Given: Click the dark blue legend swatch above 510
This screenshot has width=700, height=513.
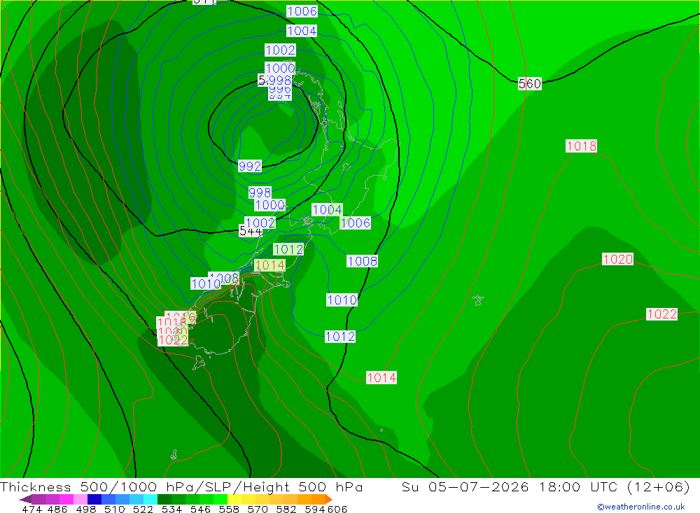Looking at the screenshot, I should pyautogui.click(x=94, y=499).
